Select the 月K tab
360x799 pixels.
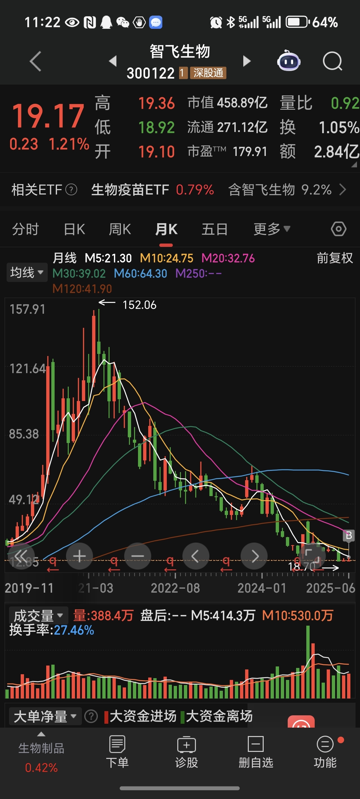pos(166,229)
